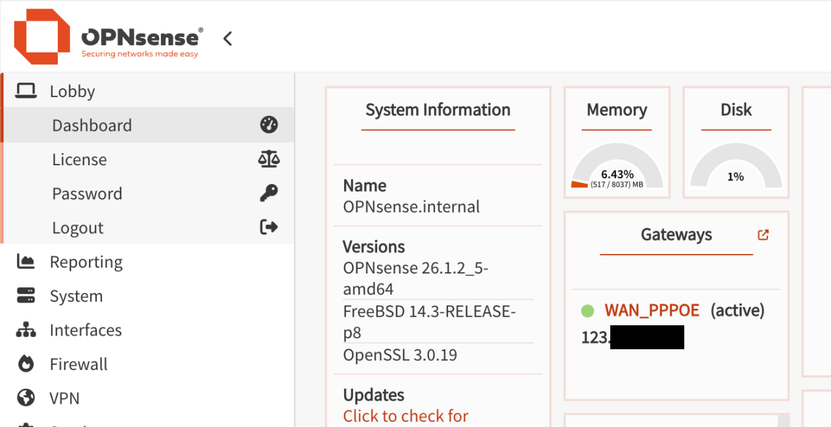The width and height of the screenshot is (831, 427).
Task: Click the WAN_PPPOE gateway link
Action: (651, 310)
